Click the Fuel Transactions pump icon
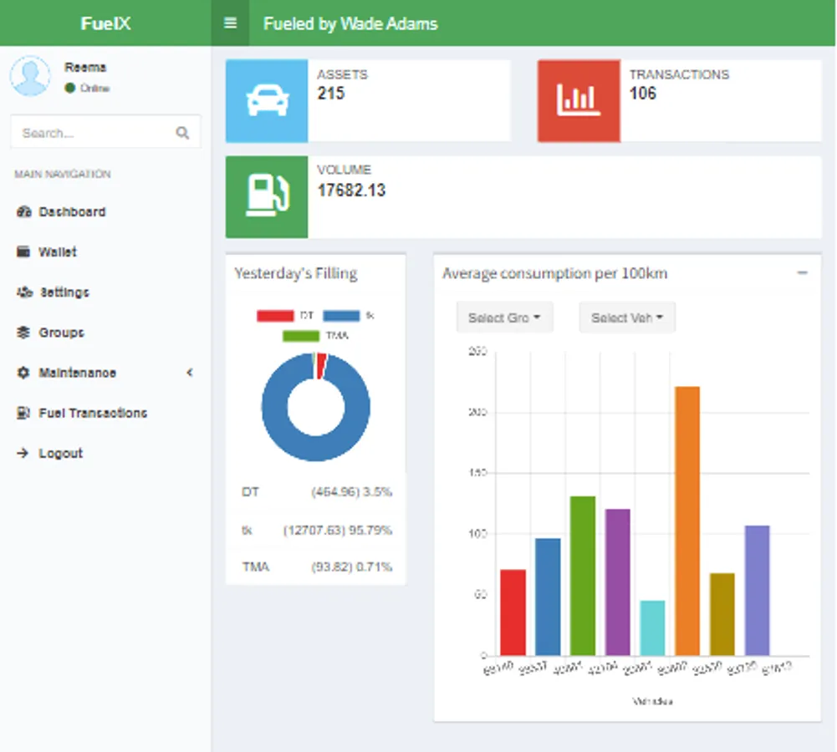 coord(23,413)
